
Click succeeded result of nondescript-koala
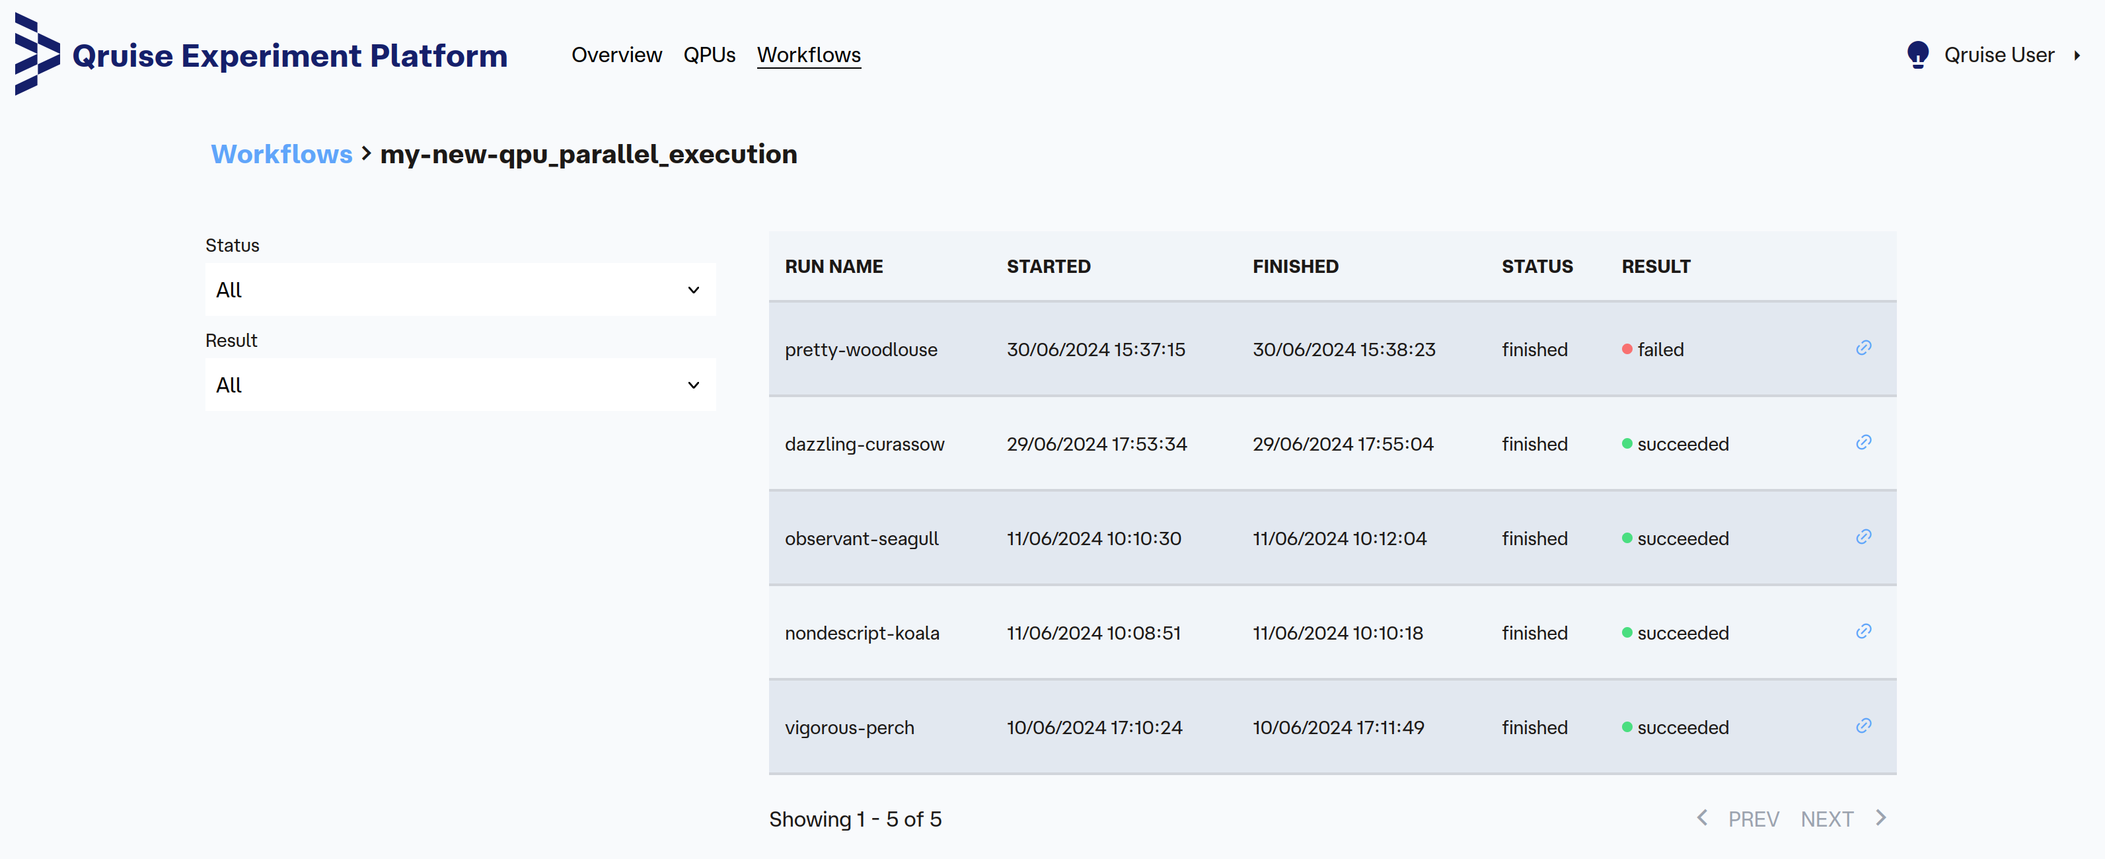click(1675, 632)
